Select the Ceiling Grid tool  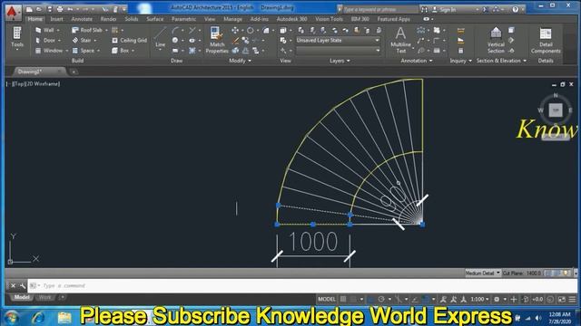coord(129,40)
